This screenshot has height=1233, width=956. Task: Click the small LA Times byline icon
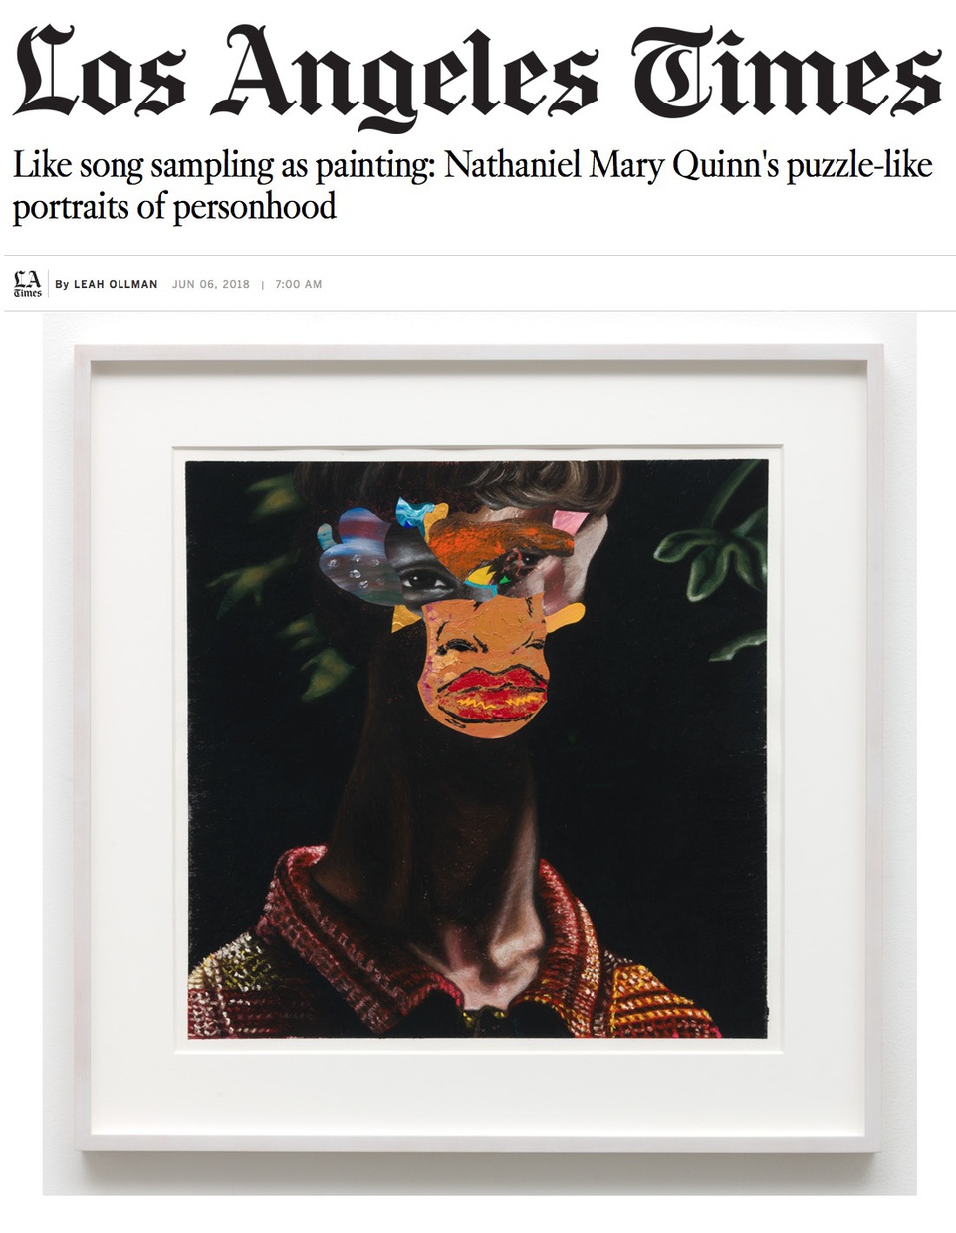(28, 283)
